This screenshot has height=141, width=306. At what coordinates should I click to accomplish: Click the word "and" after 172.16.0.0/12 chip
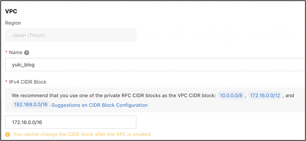tap(289, 95)
